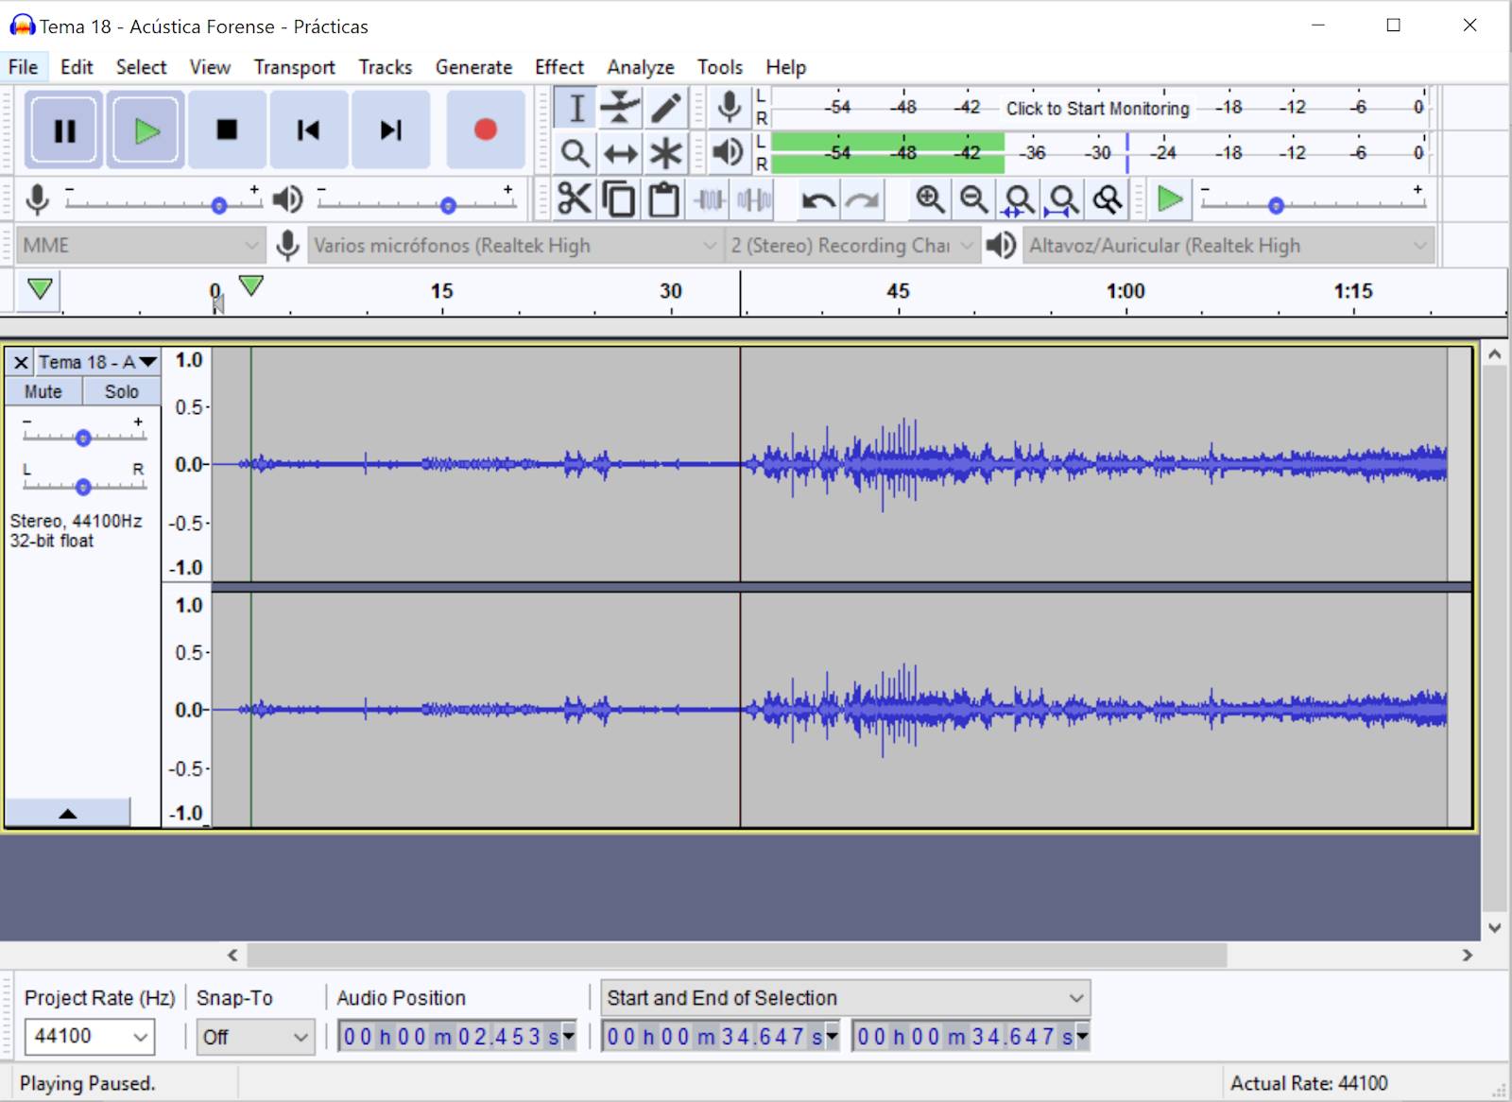Open Start and End of Selection dropdown
The width and height of the screenshot is (1512, 1102).
[x=846, y=998]
